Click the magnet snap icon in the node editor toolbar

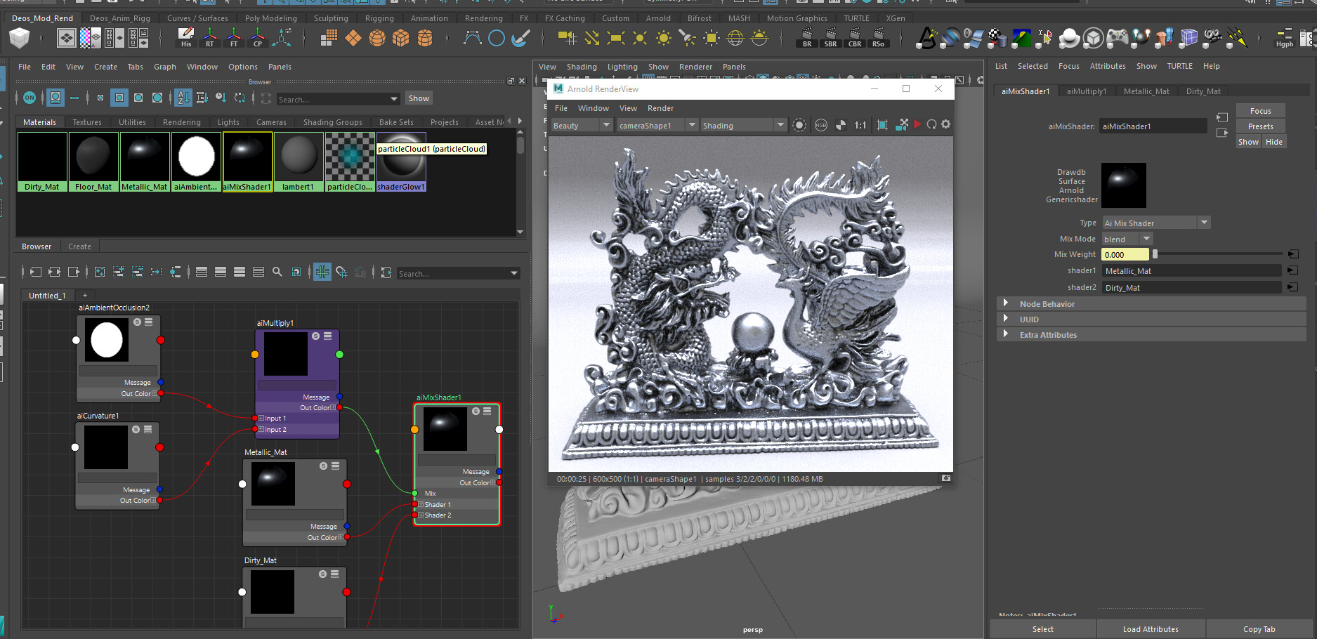click(x=342, y=272)
